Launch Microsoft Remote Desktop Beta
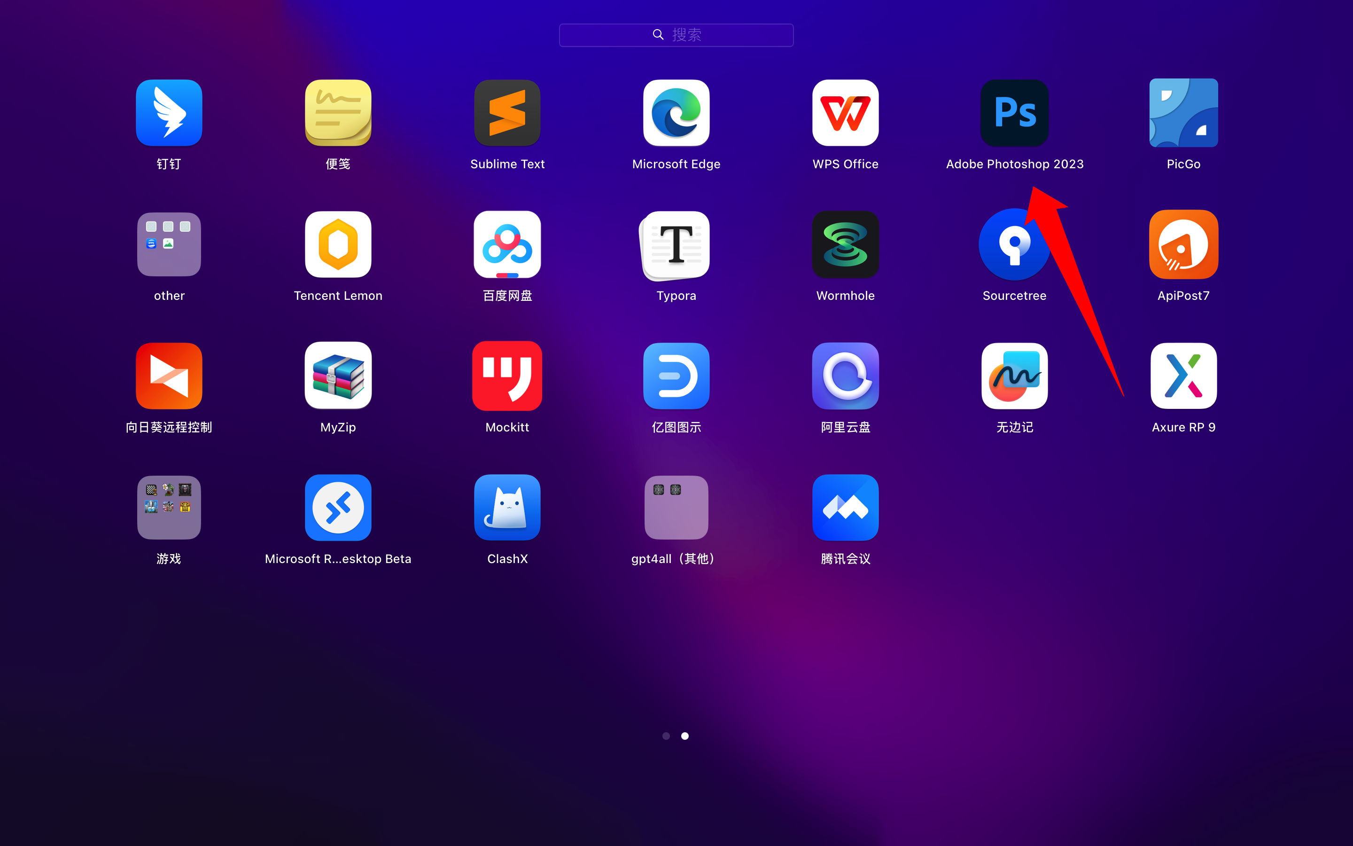 (x=338, y=508)
